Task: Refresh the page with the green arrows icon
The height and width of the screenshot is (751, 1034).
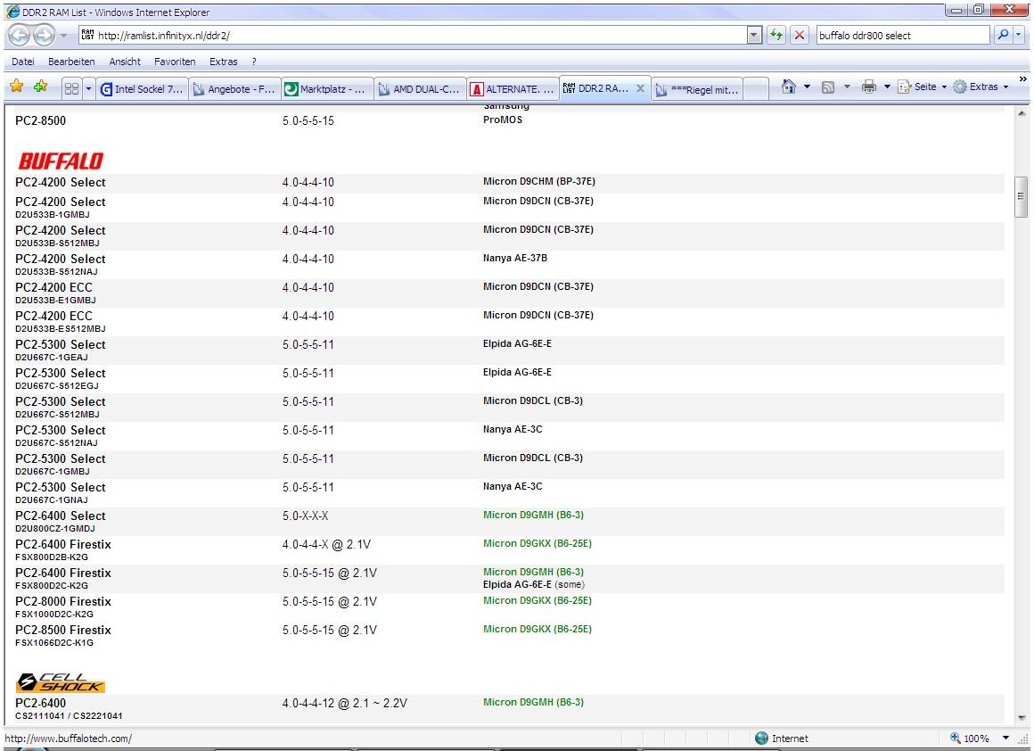Action: pos(776,35)
